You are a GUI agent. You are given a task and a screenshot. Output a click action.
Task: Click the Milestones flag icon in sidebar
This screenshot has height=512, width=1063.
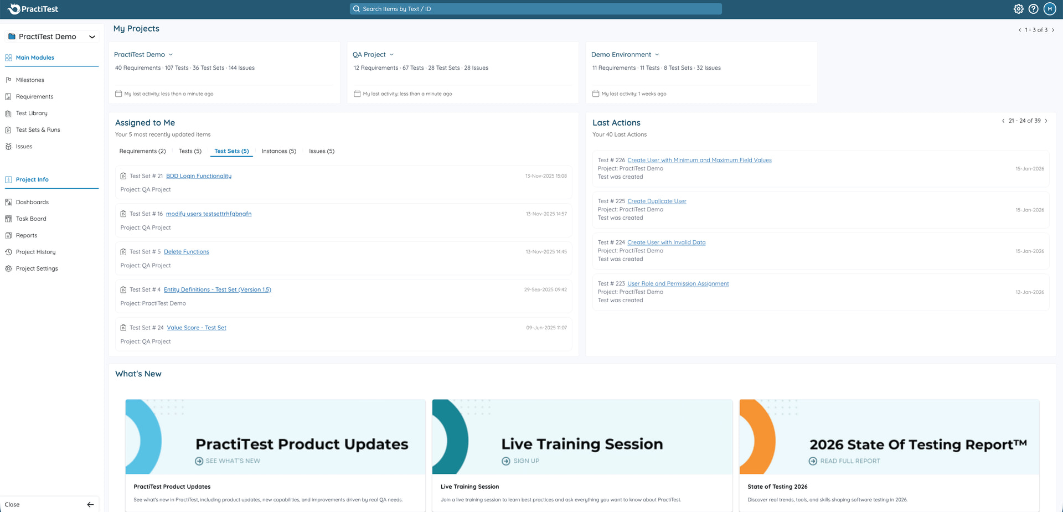pyautogui.click(x=8, y=80)
